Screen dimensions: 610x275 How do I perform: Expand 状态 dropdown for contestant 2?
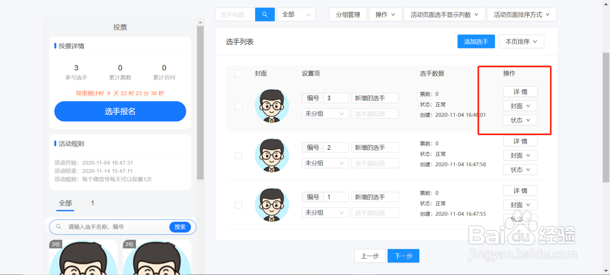click(520, 170)
